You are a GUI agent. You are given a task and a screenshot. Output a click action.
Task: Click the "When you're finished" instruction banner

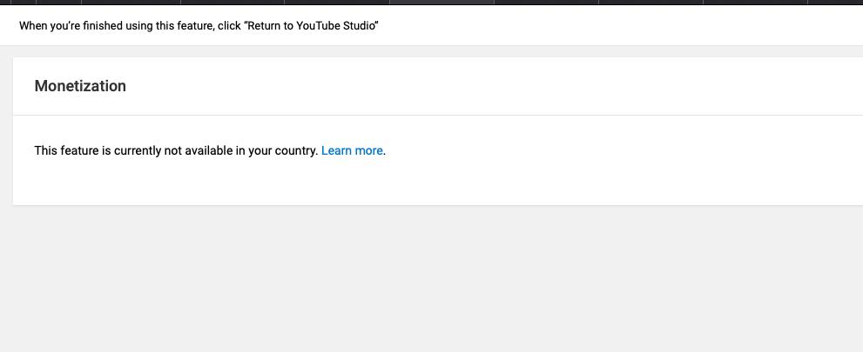click(432, 25)
